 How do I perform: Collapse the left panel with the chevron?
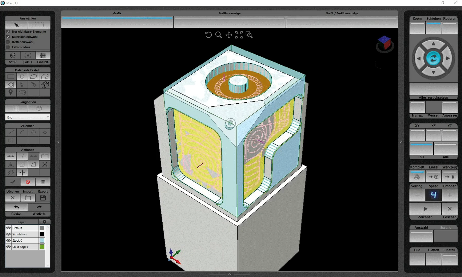tap(58, 142)
